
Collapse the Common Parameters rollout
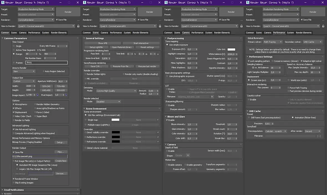16,38
